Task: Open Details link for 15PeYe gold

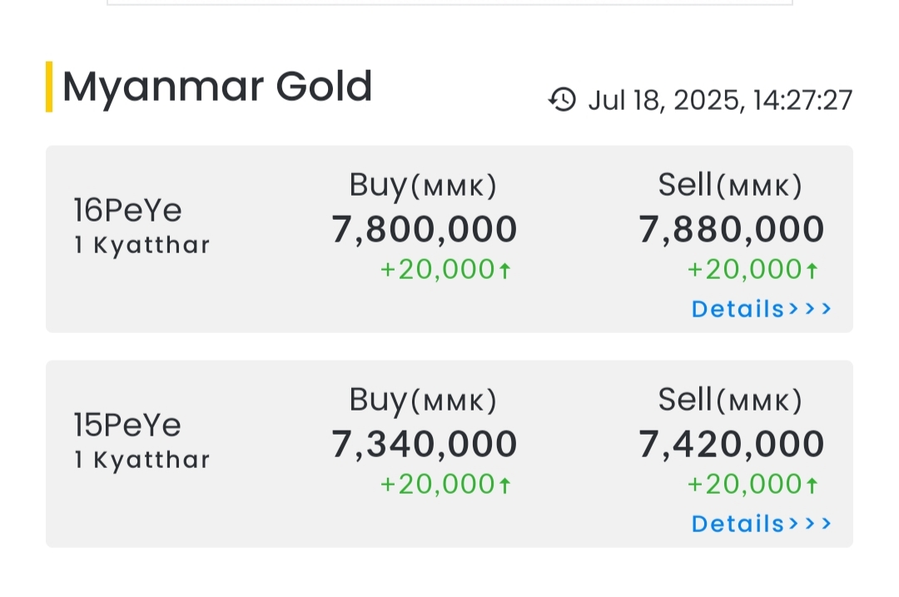Action: click(x=761, y=524)
